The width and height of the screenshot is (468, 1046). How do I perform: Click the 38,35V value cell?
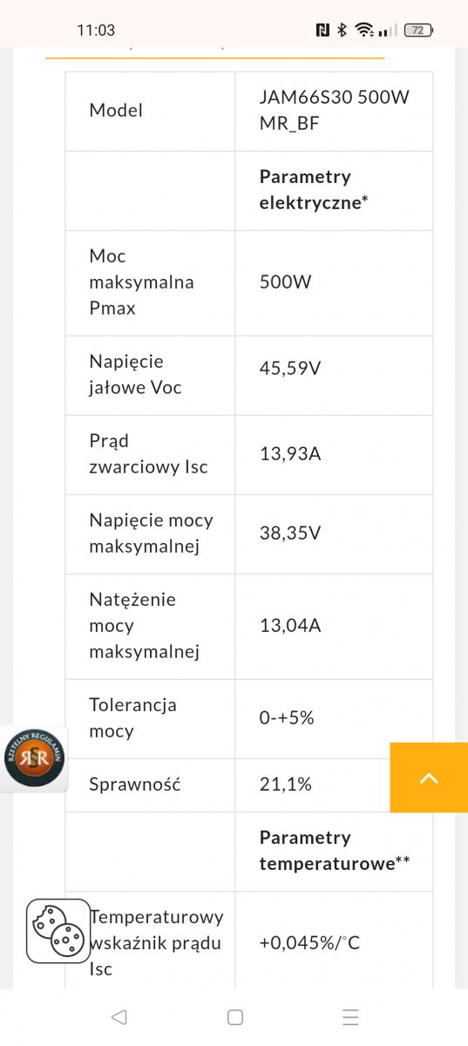(x=334, y=533)
